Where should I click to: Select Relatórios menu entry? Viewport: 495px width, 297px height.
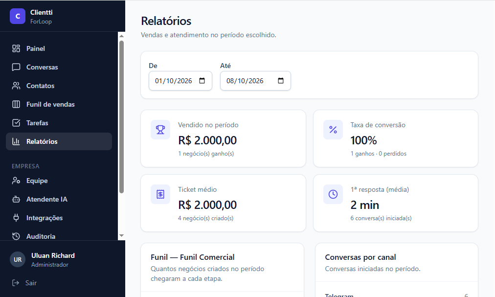(x=59, y=141)
